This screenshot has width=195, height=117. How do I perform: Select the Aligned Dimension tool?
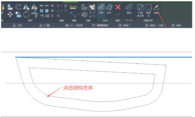(x=73, y=14)
